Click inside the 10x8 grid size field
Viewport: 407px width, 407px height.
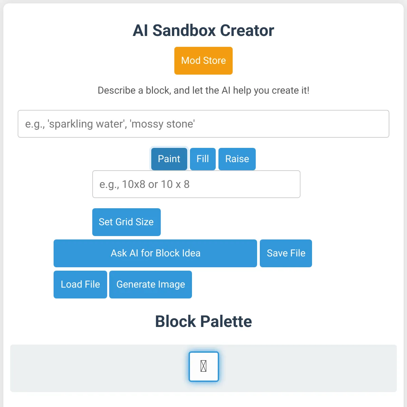point(196,184)
